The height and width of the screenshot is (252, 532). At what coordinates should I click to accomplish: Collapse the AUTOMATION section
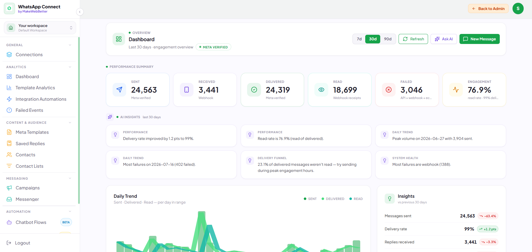tap(70, 211)
